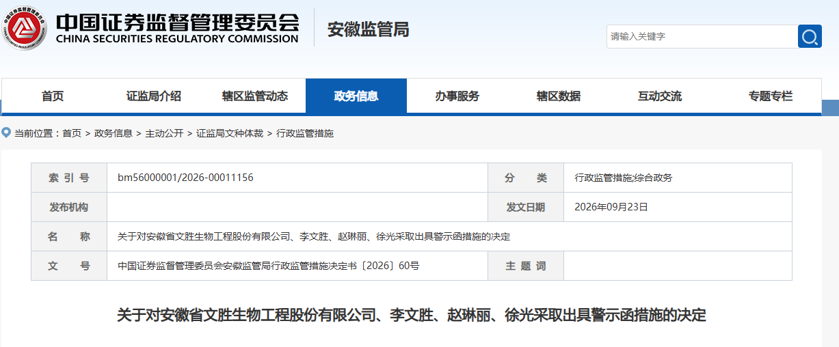Open the 互动交流 navigation item

[x=660, y=96]
